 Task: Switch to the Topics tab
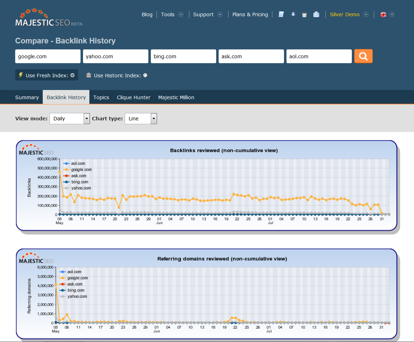(101, 97)
